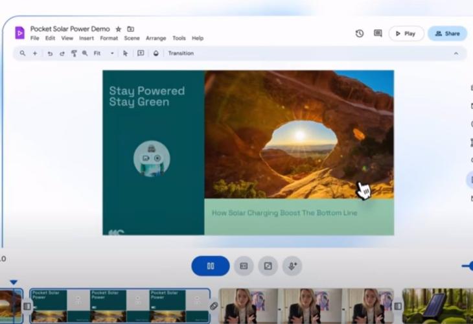
Task: Open the Insert menu
Action: pyautogui.click(x=86, y=38)
